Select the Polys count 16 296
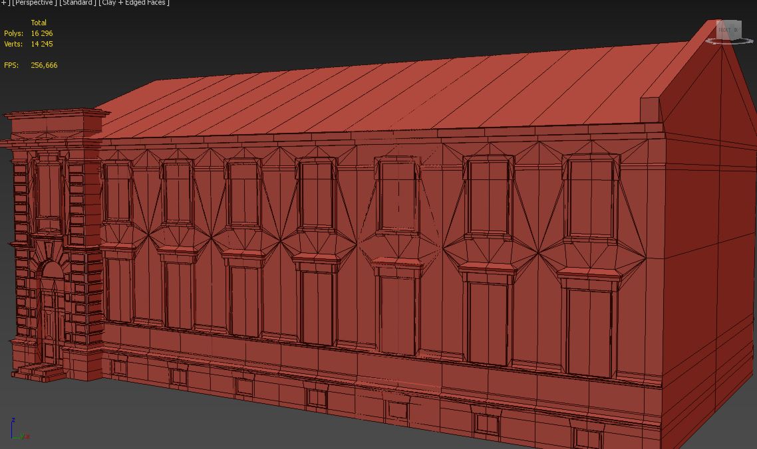Image resolution: width=757 pixels, height=449 pixels. click(41, 33)
